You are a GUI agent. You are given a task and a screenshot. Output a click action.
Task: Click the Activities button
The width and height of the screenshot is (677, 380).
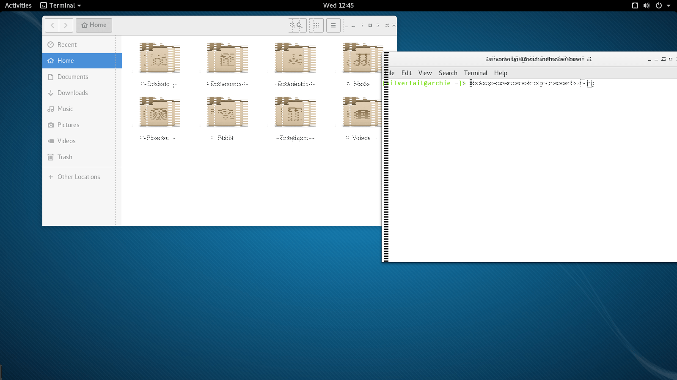tap(18, 5)
